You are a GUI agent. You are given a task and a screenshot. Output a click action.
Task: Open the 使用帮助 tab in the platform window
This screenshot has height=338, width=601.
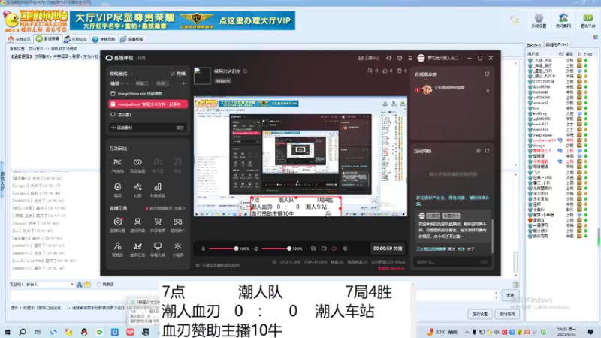pyautogui.click(x=104, y=39)
